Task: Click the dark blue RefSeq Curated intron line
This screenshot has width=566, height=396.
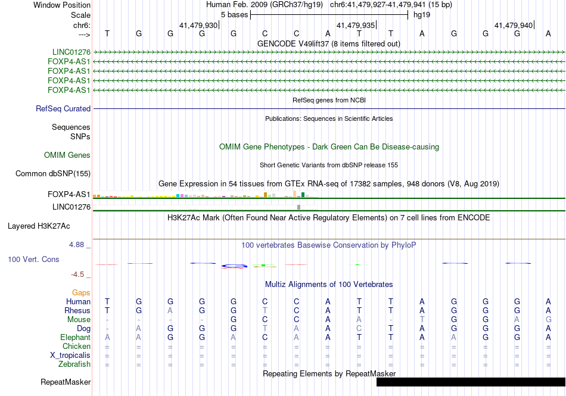Action: pos(329,108)
